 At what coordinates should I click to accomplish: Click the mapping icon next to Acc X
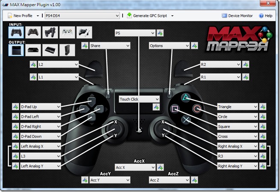tap(160, 167)
